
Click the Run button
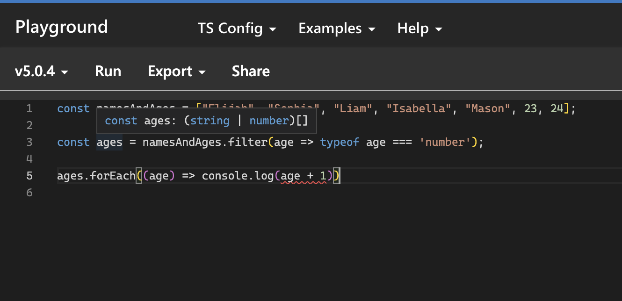(108, 71)
